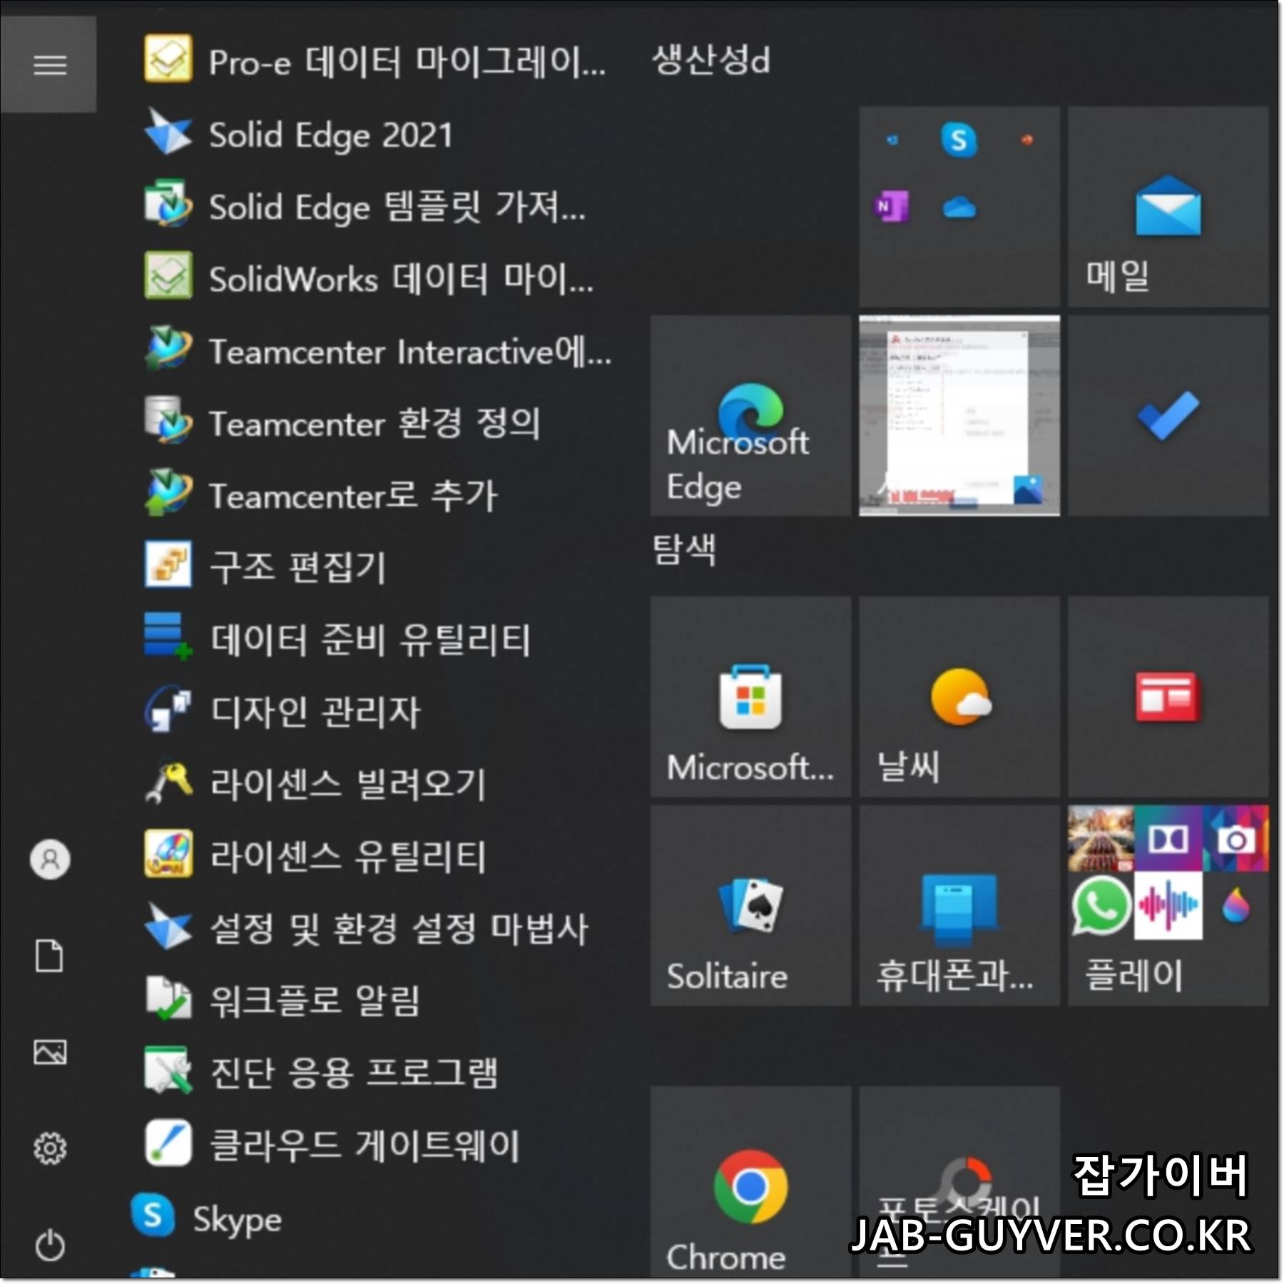Open the 휴대폰과 연결 tile
The width and height of the screenshot is (1284, 1284).
coord(959,906)
